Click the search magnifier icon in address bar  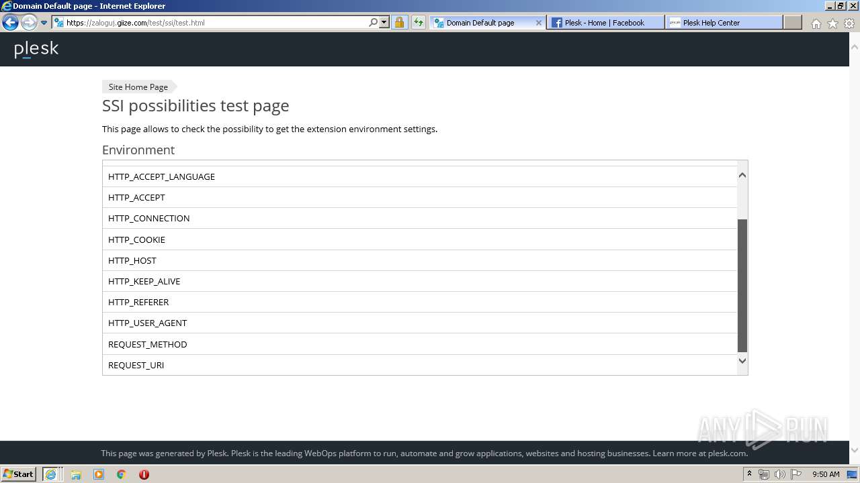coord(373,22)
